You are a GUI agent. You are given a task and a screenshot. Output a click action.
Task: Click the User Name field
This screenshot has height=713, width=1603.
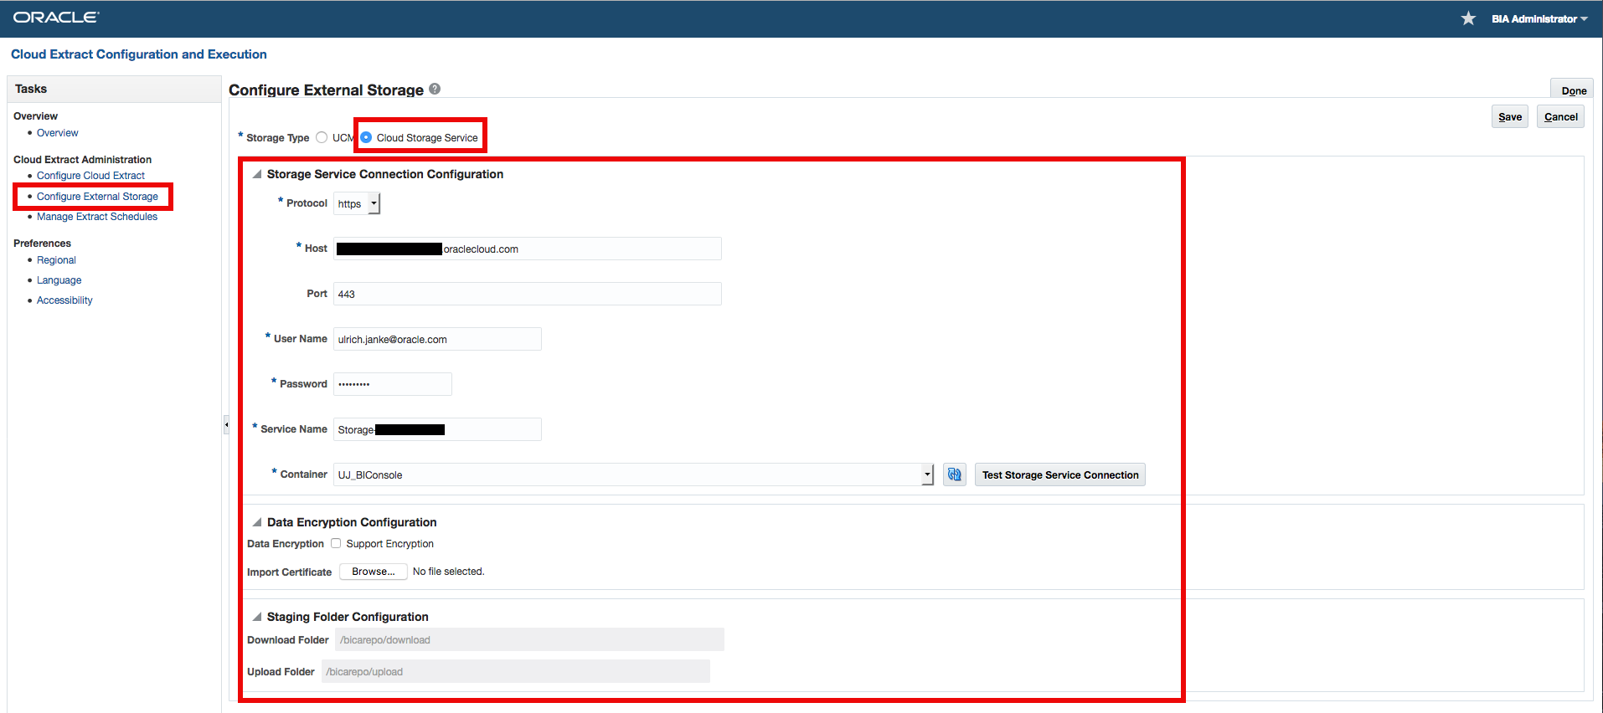[x=437, y=339]
